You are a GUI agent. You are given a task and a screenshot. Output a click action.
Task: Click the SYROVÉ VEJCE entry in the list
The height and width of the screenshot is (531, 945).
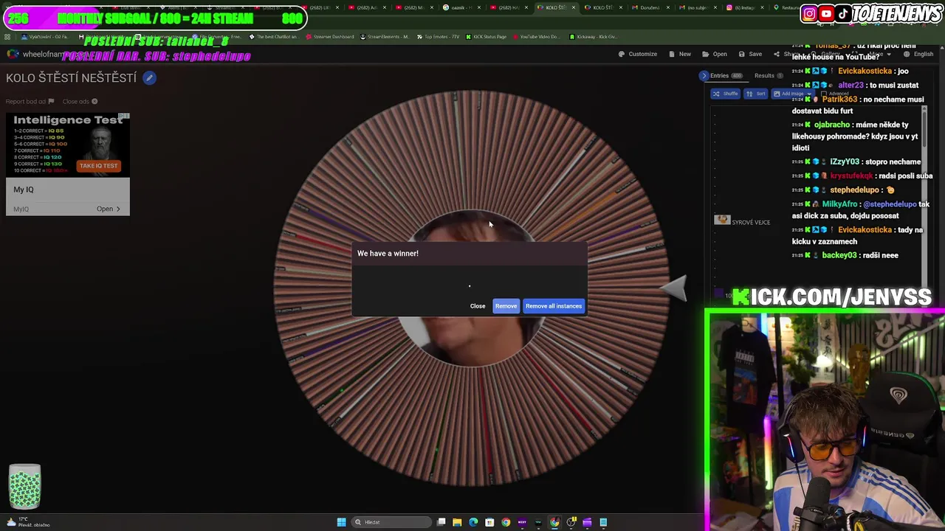(x=743, y=221)
